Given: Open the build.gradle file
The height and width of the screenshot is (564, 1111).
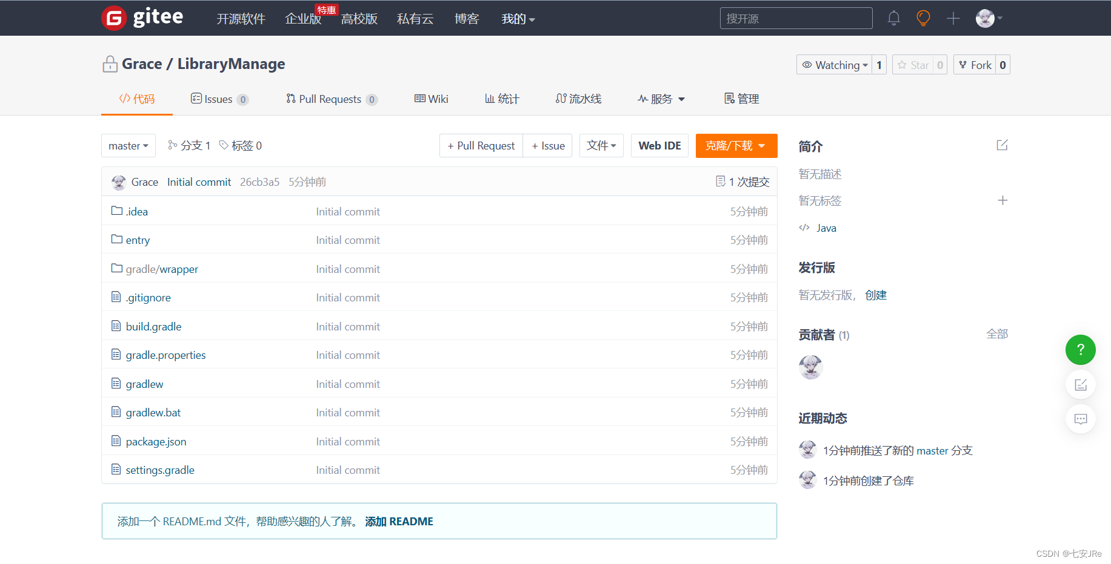Looking at the screenshot, I should pos(153,326).
